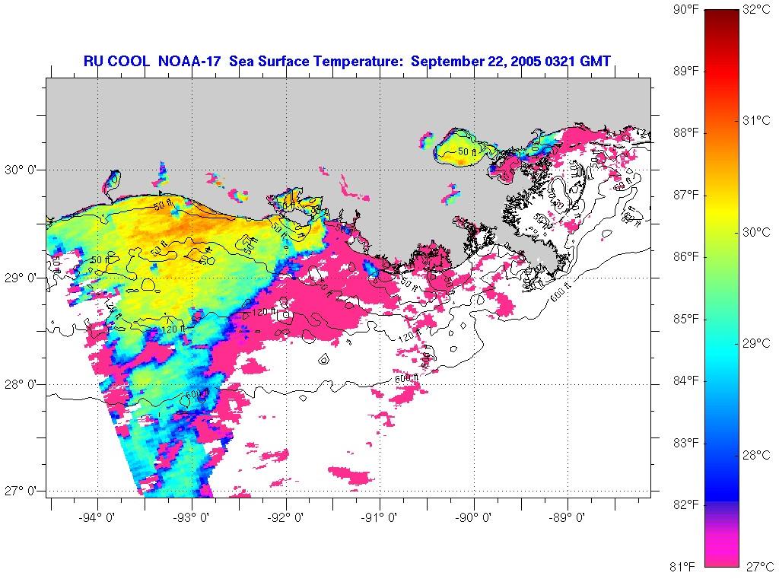Choose the 29°C scale label

pos(757,343)
